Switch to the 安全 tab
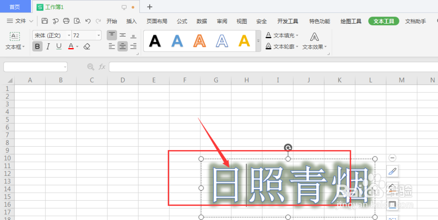The image size is (438, 220). pos(261,21)
